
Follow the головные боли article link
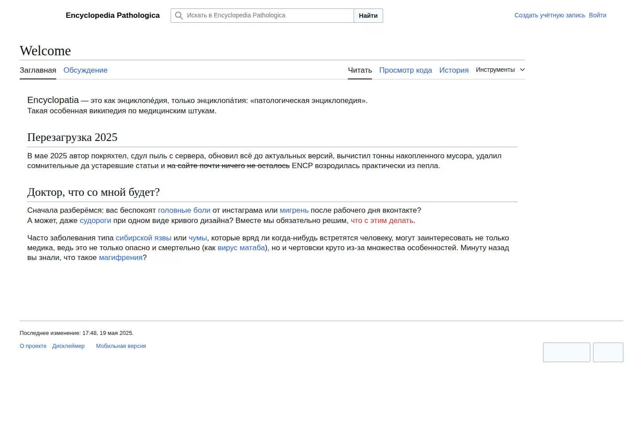(x=184, y=210)
